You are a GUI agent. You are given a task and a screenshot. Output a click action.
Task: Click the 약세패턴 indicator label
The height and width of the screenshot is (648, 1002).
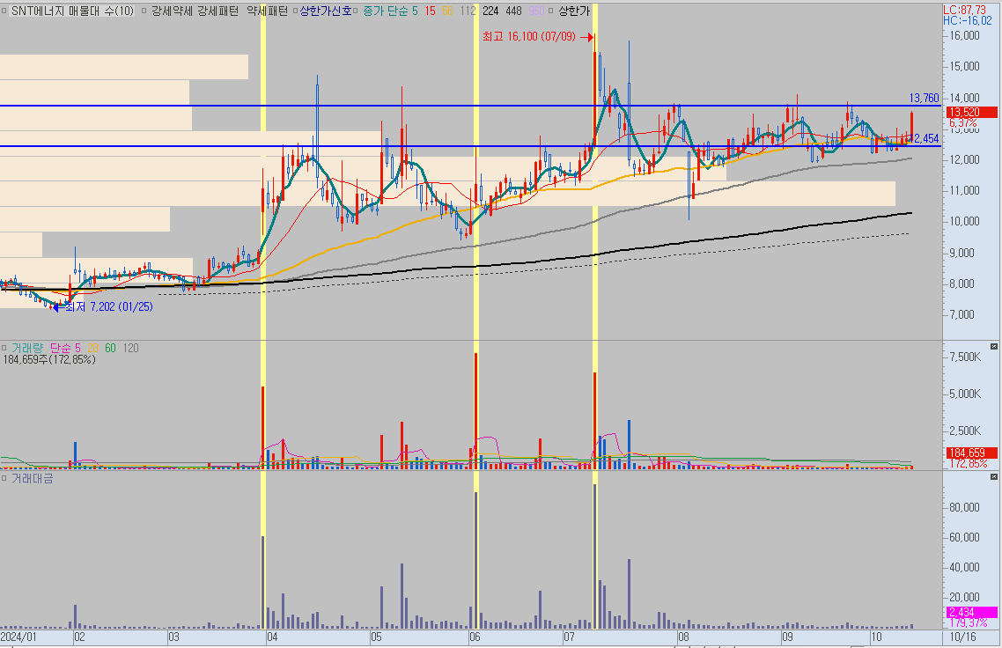pos(267,11)
